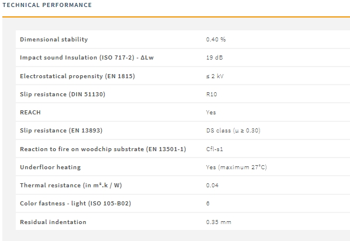
Task: Click the Cfl-s1 fire rating value
Action: point(214,149)
